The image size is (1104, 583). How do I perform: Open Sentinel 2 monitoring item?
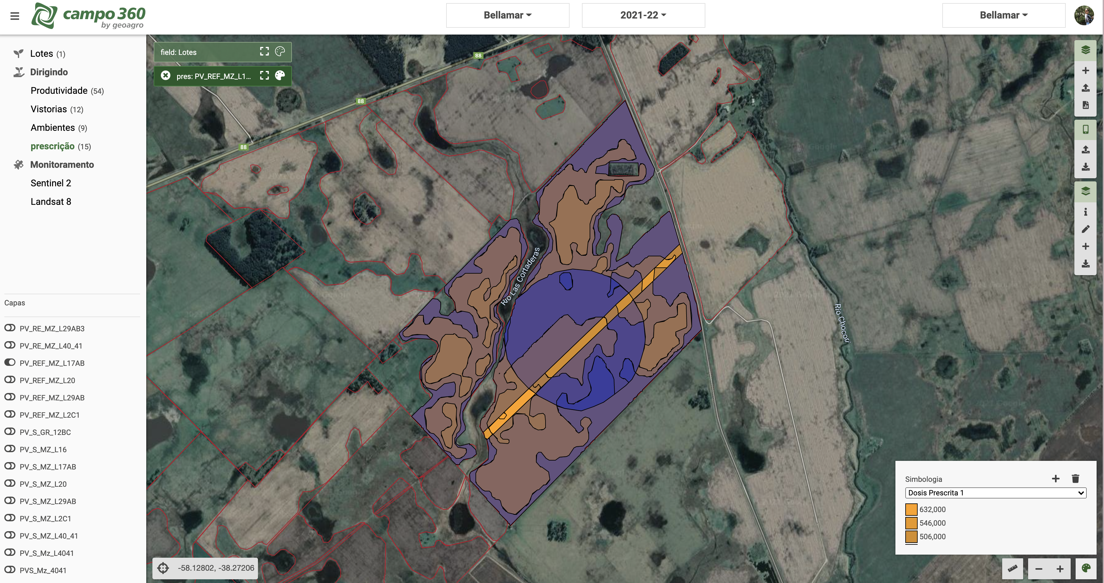(51, 183)
